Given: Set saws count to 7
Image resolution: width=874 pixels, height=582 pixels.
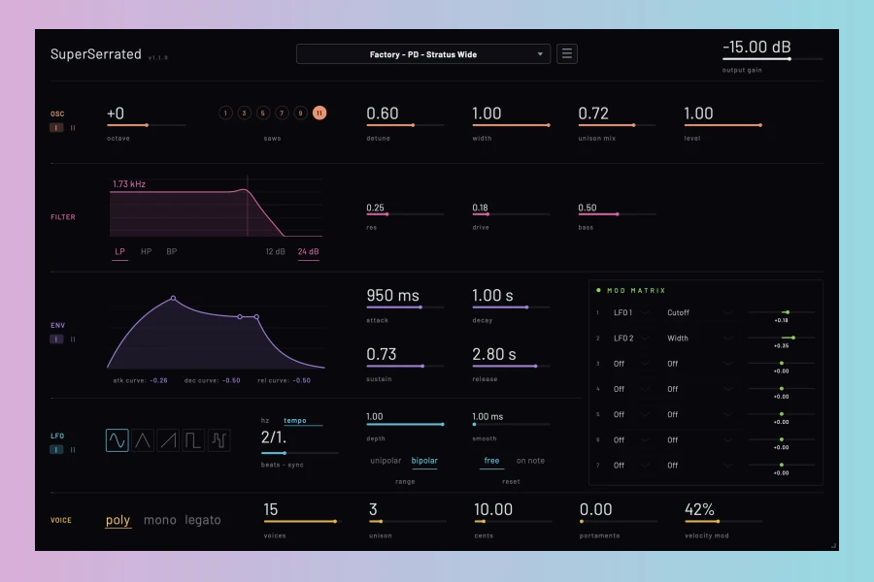Looking at the screenshot, I should tap(282, 113).
